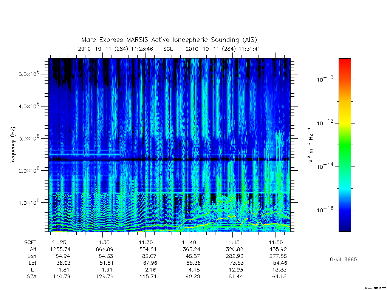Screen dimensions: 387x290
Task: Click latitude value -85.38
Action: pos(191,263)
